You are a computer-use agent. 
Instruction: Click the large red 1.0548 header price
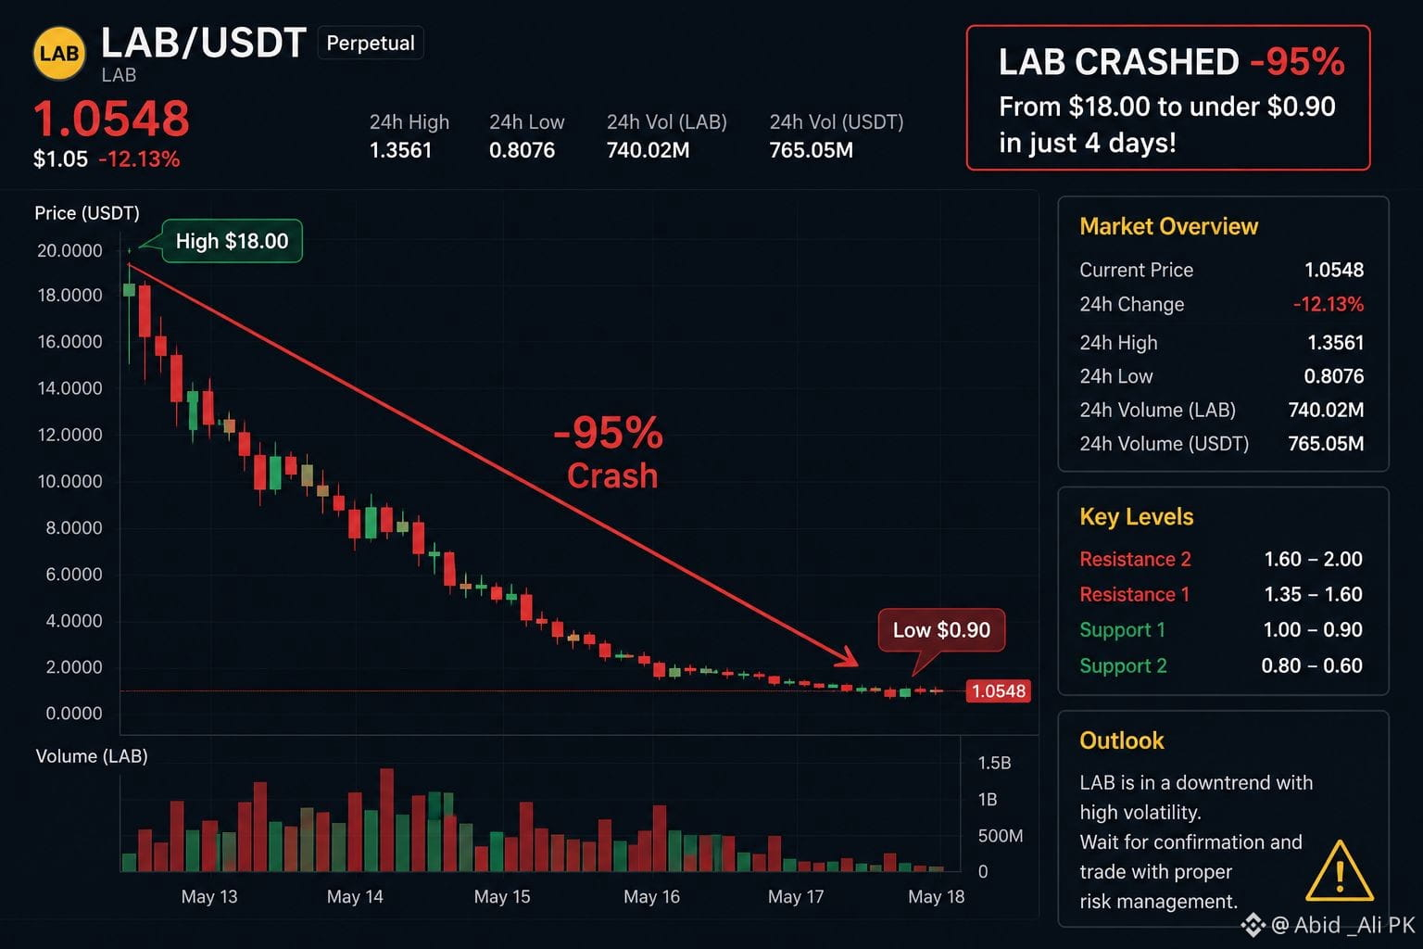pos(111,119)
